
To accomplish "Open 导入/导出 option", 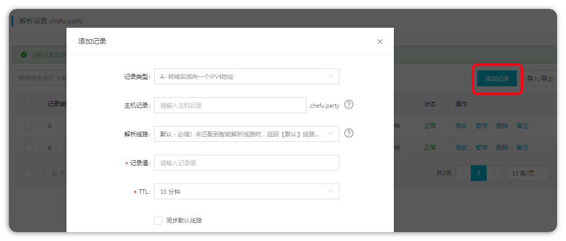I will (x=539, y=79).
